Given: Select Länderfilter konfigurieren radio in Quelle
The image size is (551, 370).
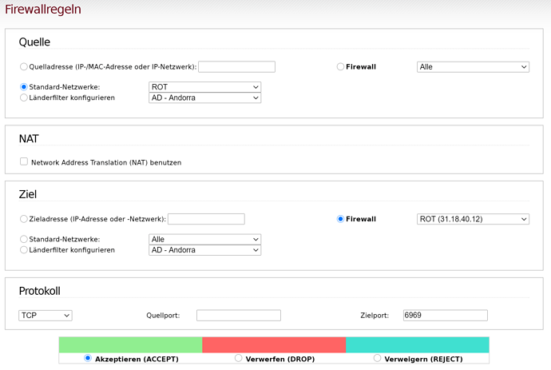Looking at the screenshot, I should point(23,97).
